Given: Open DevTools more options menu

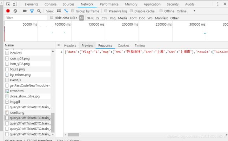Looking at the screenshot, I should 218,4.
